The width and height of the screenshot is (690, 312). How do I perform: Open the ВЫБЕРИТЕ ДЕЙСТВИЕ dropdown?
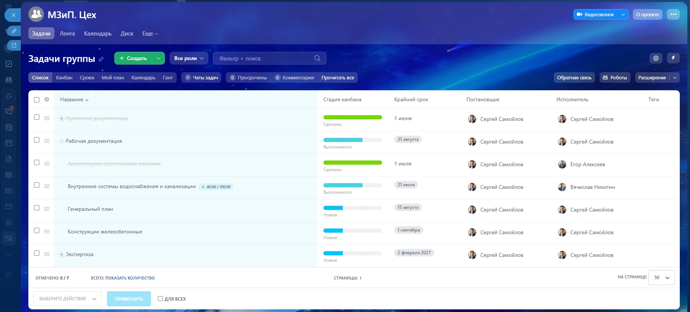67,298
